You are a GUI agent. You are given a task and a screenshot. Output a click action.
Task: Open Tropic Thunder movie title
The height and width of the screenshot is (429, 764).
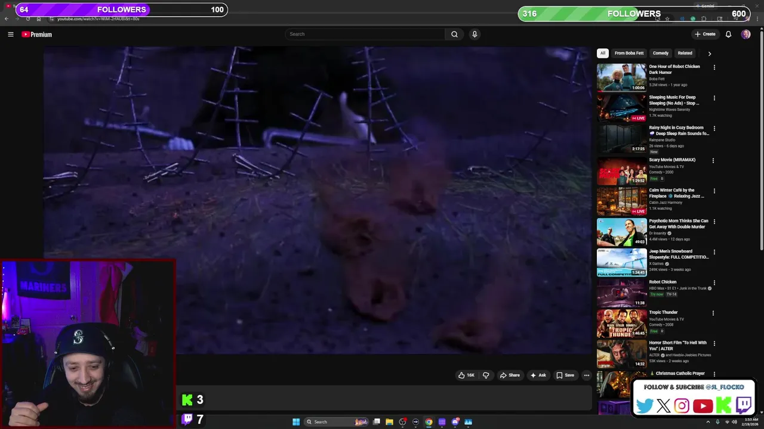tap(663, 312)
